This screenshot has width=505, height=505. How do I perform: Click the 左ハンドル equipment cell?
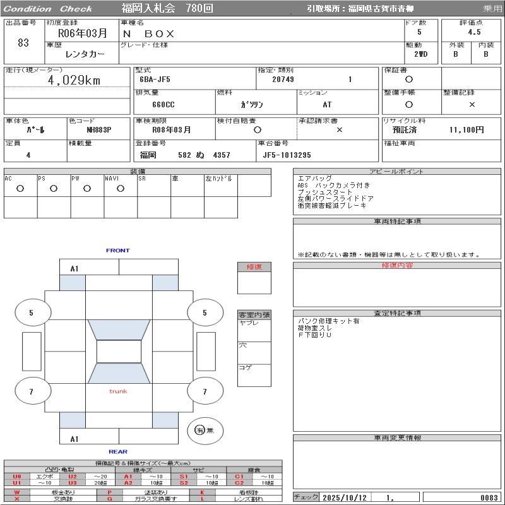pos(221,186)
